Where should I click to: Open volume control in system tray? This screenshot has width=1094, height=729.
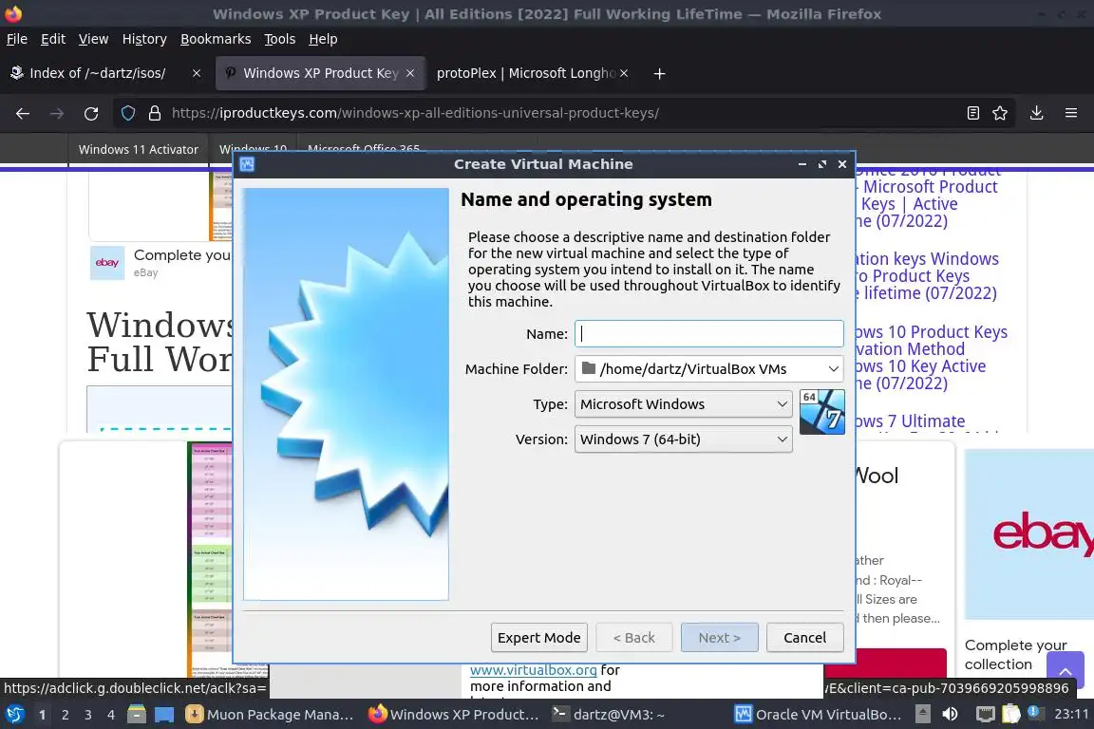pyautogui.click(x=950, y=715)
